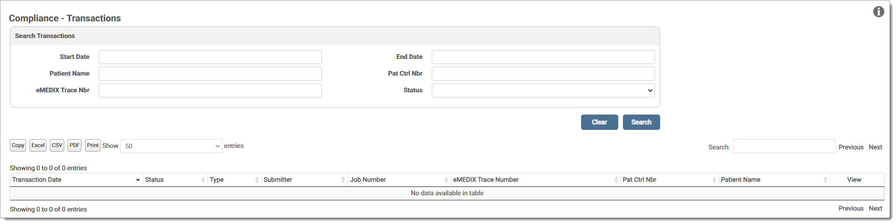Click the Print button
This screenshot has height=224, width=896.
click(x=93, y=146)
